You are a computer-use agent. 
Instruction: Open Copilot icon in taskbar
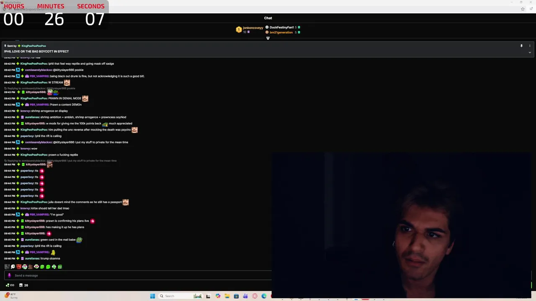[x=218, y=296]
